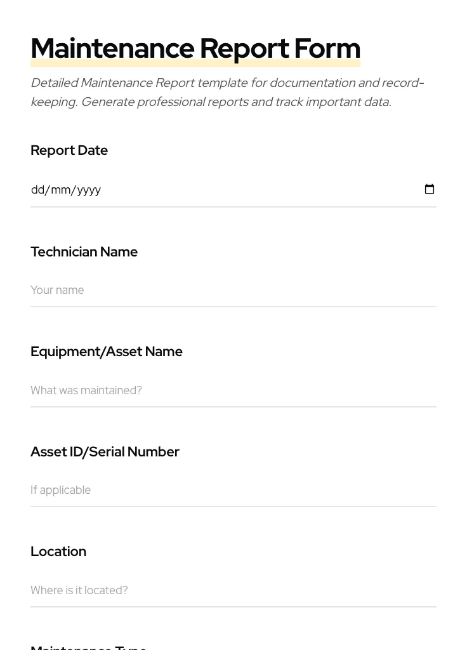The image size is (467, 650).
Task: Click the Asset ID/Serial Number label
Action: pos(105,452)
